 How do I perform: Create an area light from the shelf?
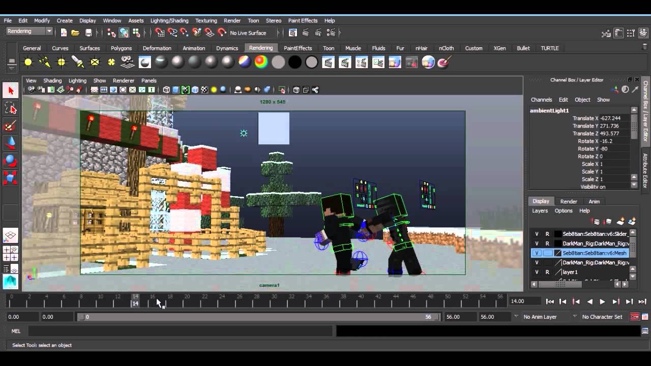tap(95, 63)
